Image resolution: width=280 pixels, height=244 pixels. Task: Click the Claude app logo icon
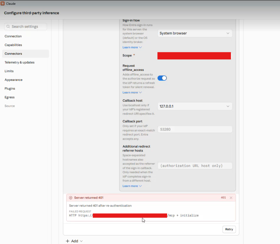[x=3, y=4]
